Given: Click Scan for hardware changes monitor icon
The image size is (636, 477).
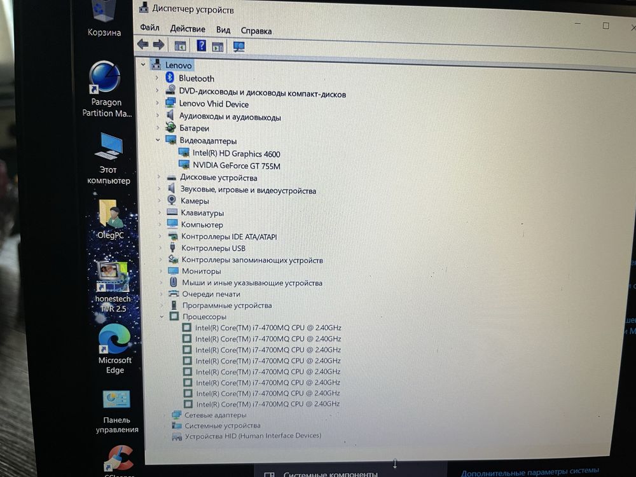Looking at the screenshot, I should [238, 46].
